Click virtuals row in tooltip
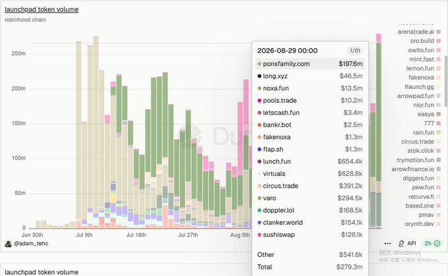Image resolution: width=448 pixels, height=276 pixels. [310, 174]
